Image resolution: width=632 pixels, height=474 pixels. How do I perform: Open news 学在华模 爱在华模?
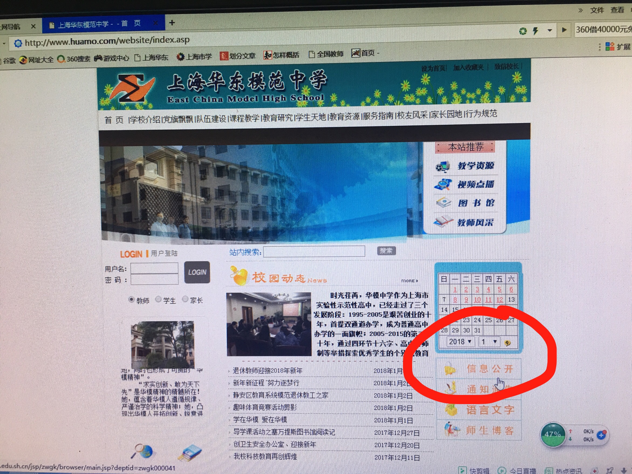(x=260, y=420)
